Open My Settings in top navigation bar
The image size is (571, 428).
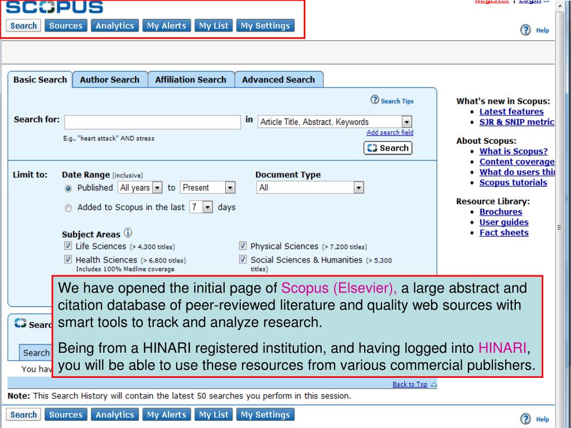click(265, 26)
